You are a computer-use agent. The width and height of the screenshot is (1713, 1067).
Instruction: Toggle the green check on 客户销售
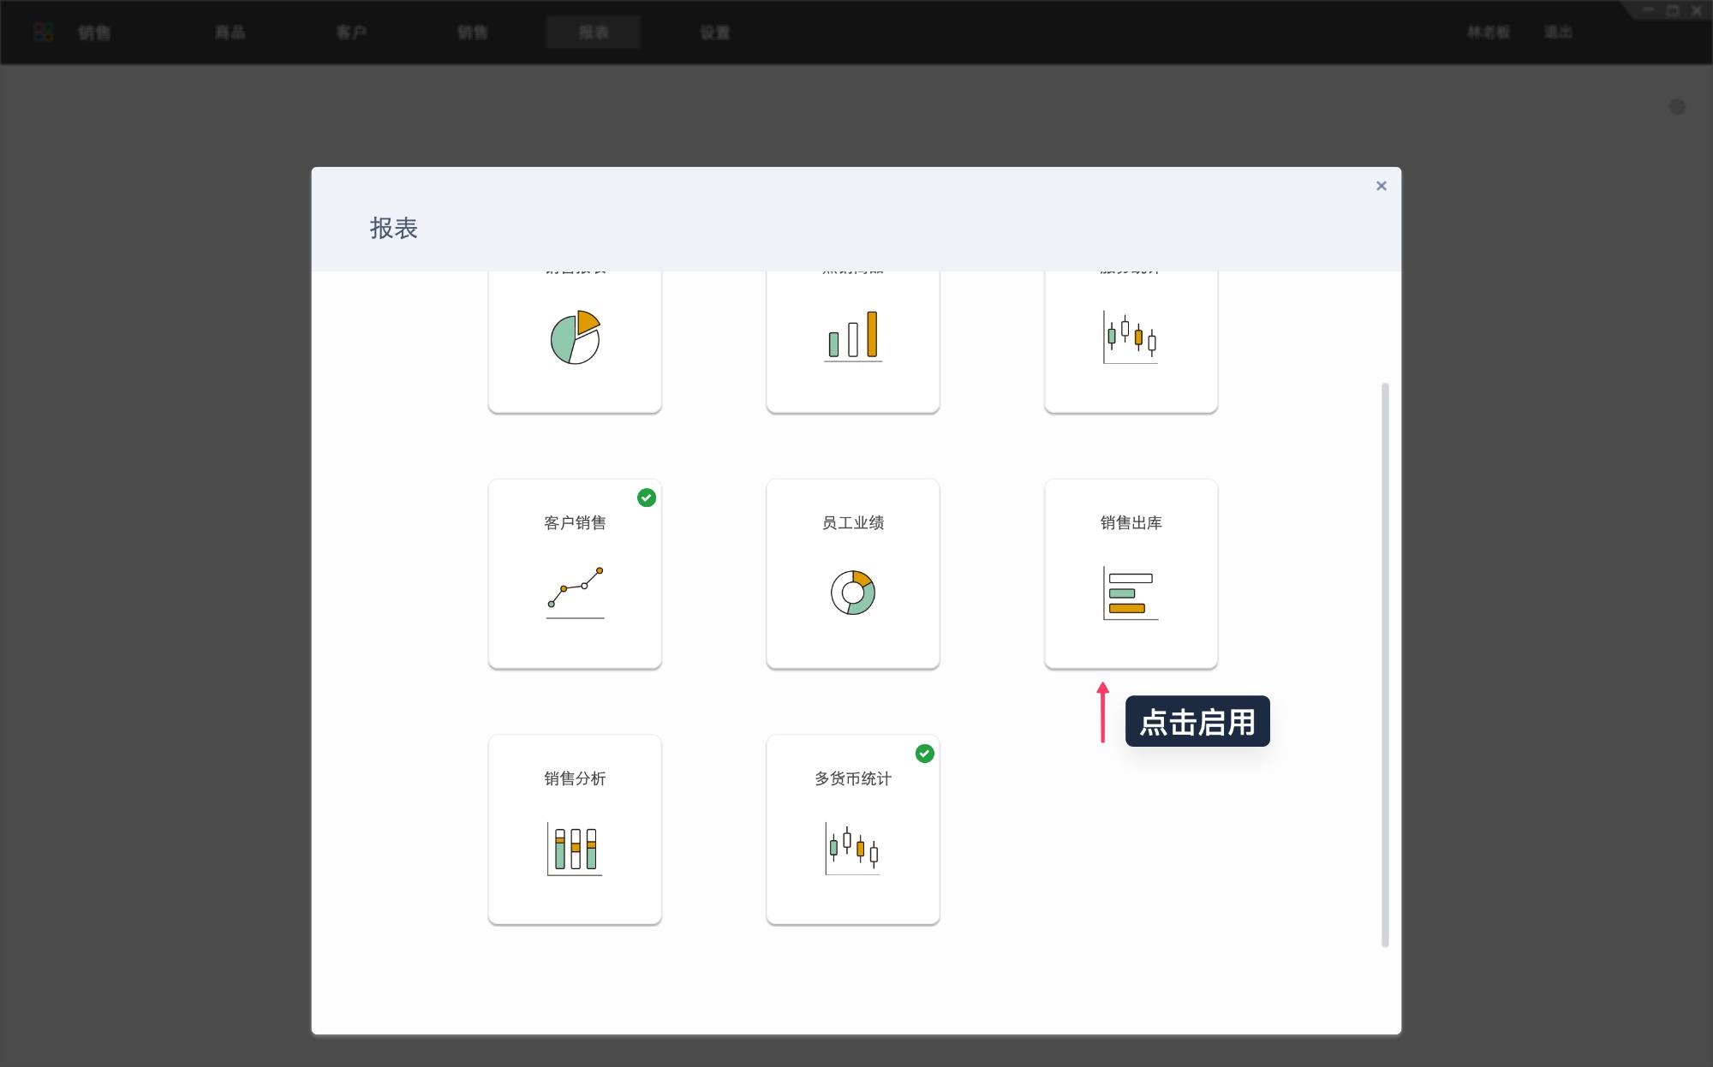[647, 498]
